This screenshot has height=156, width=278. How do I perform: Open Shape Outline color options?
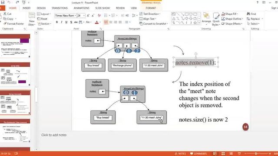232,19
